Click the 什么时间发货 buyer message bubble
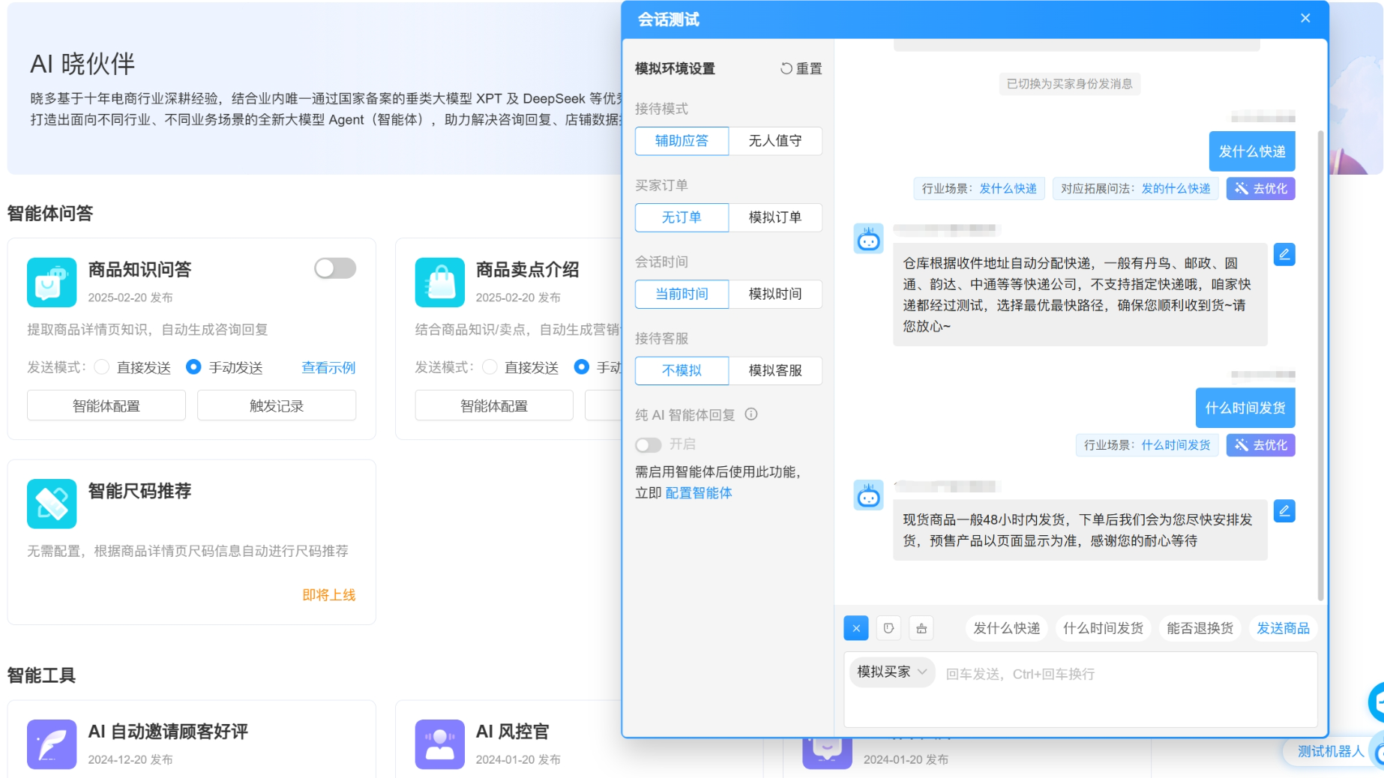This screenshot has height=778, width=1384. point(1245,408)
